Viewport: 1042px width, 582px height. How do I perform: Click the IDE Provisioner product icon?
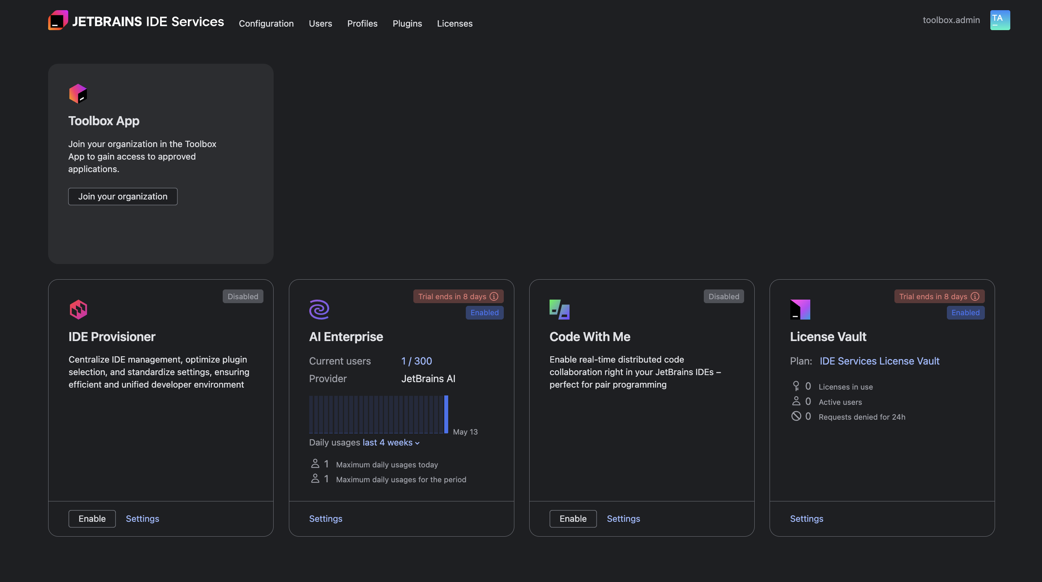(78, 309)
